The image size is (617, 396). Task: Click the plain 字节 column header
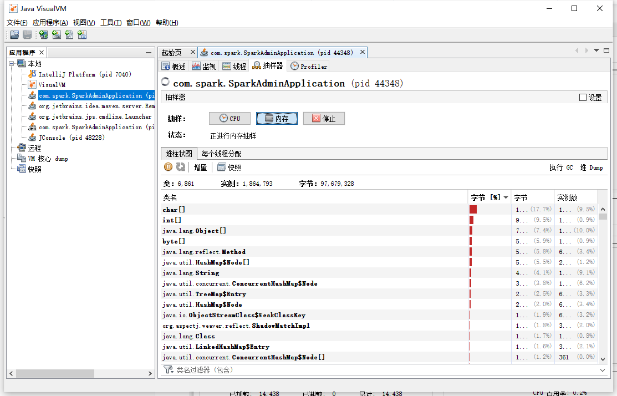coord(532,197)
